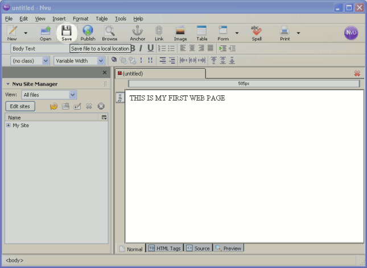Click the double exclamation strong icon
The height and width of the screenshot is (268, 367).
150,60
